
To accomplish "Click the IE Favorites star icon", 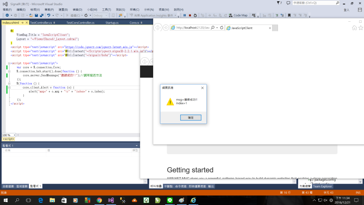I will (361, 28).
